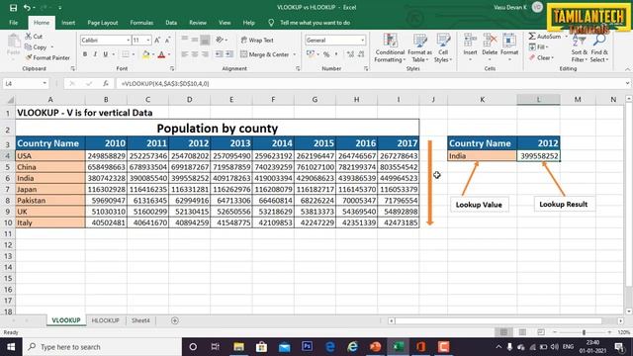
Task: Open Cell Styles gallery
Action: pos(443,48)
